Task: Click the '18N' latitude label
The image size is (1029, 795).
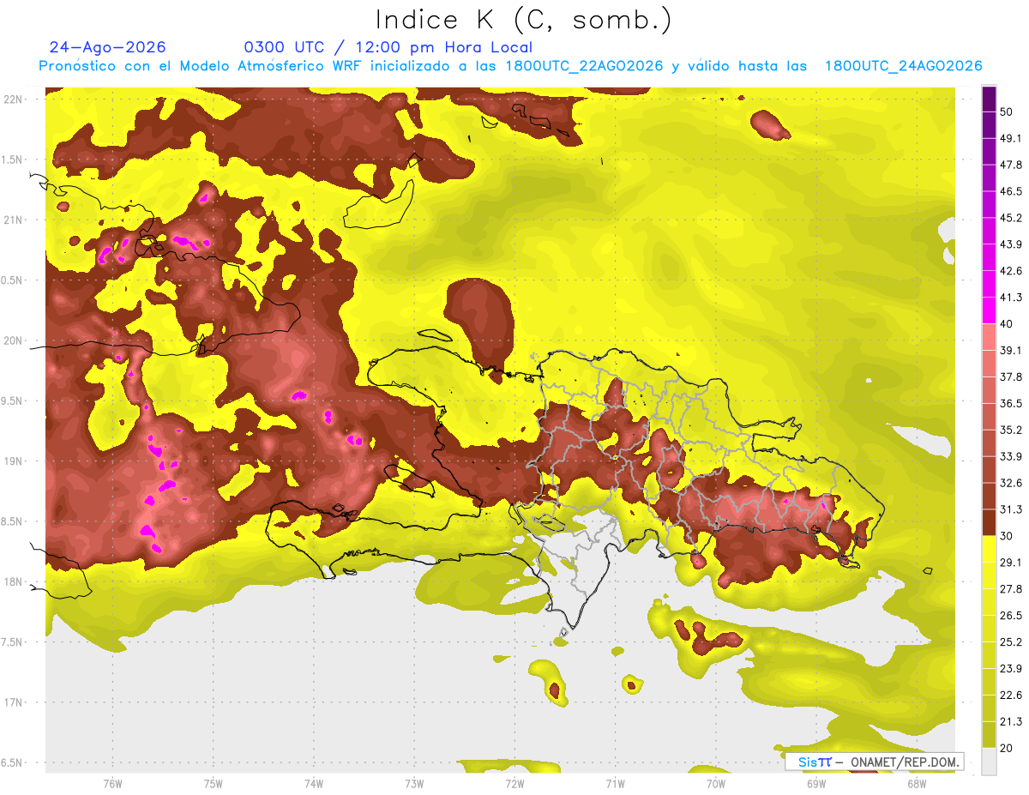Action: [14, 582]
